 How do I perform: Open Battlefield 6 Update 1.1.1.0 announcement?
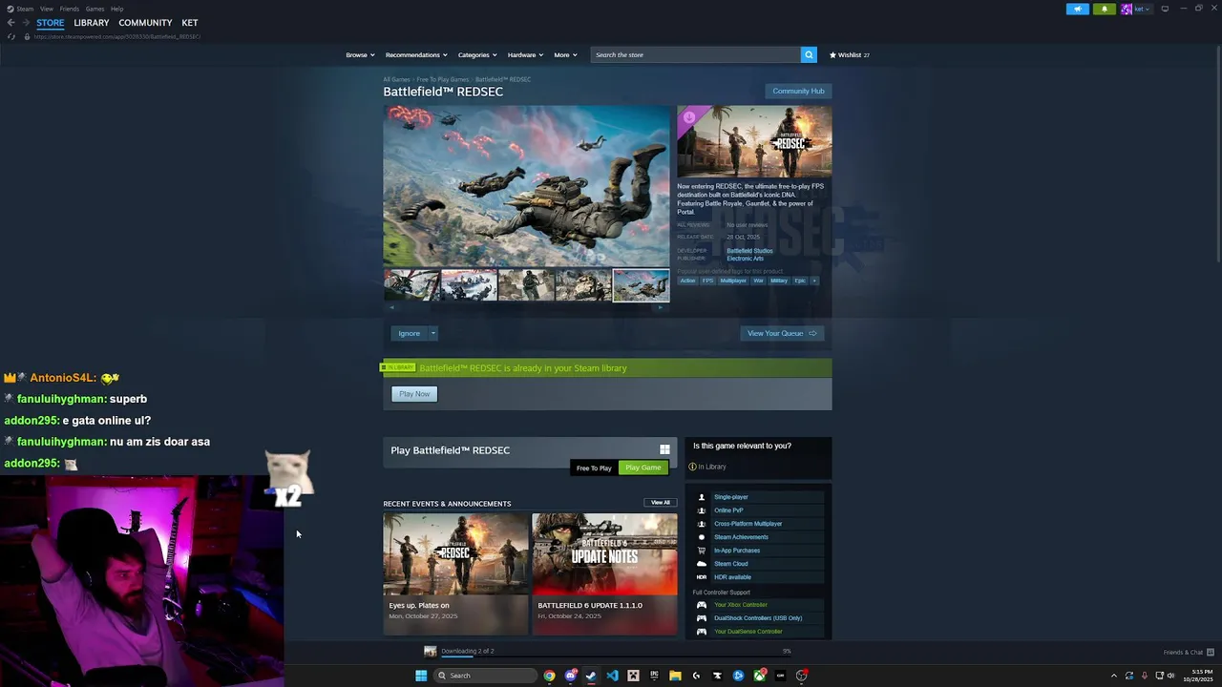point(604,573)
